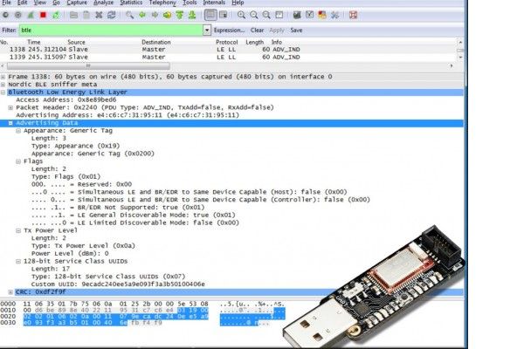Toggle auto scroll in live capture
The image size is (524, 349).
click(x=223, y=15)
